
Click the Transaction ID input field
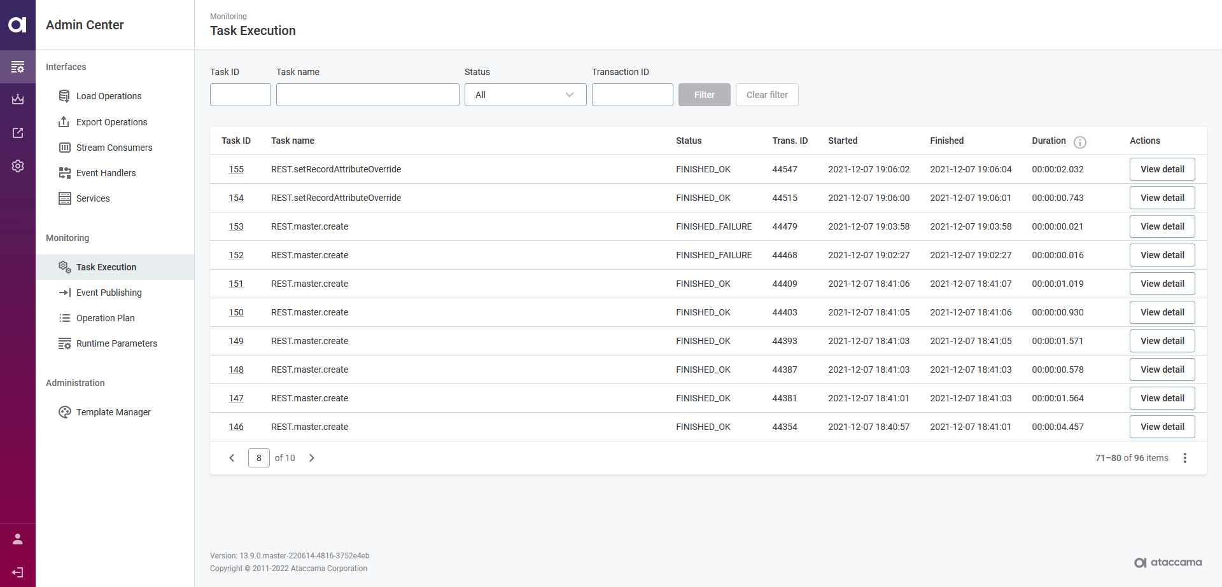pyautogui.click(x=632, y=95)
